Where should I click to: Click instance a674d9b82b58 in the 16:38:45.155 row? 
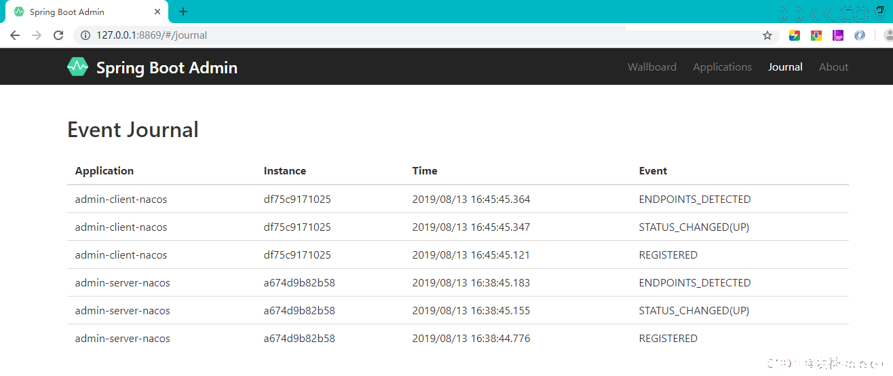[x=299, y=311]
